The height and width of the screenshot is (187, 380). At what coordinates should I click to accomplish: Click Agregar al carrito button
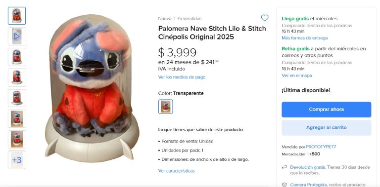point(326,128)
